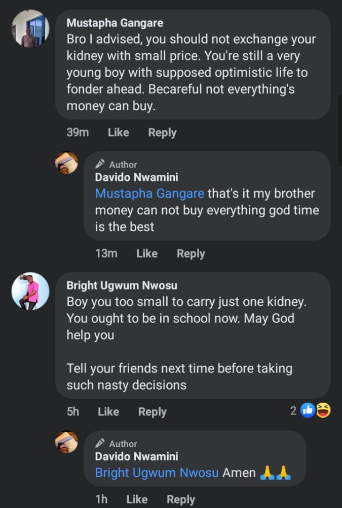This screenshot has height=508, width=342.
Task: Click the blue thumbs-up reaction icon
Action: coord(308,410)
